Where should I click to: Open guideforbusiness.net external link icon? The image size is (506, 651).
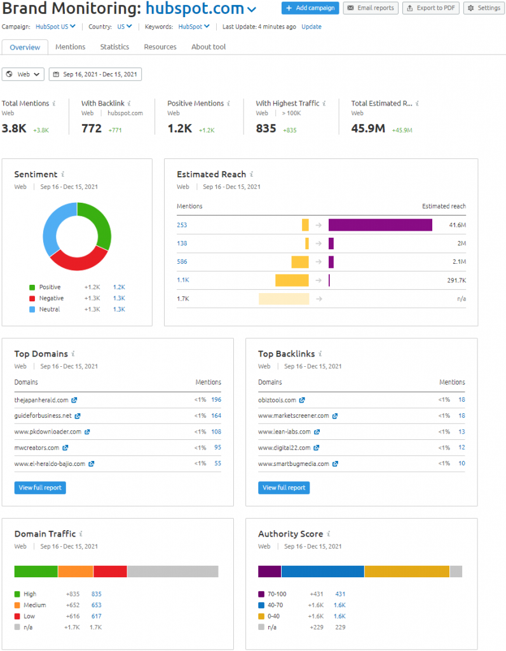point(78,416)
